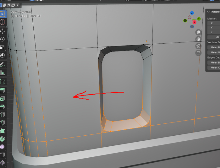This screenshot has height=168, width=220.
Task: Click the blue Z axis gizmo ball
Action: [x=192, y=14]
